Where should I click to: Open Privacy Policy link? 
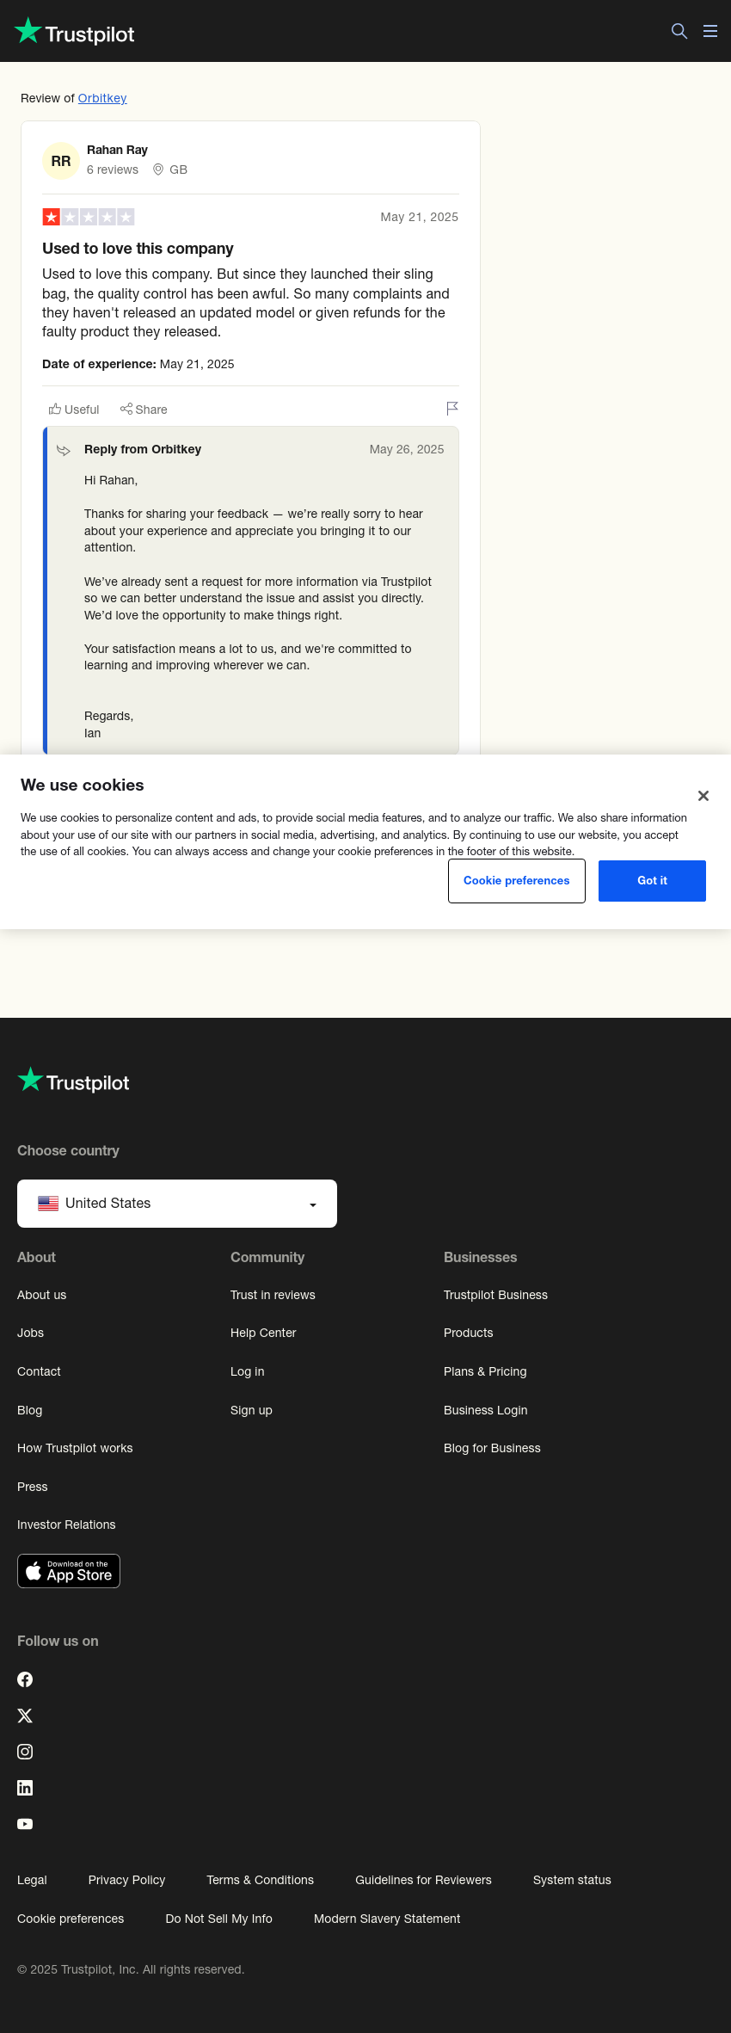pyautogui.click(x=126, y=1880)
